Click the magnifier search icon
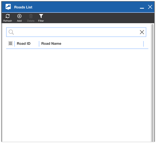Viewport: 156px width, 143px height. click(x=11, y=32)
